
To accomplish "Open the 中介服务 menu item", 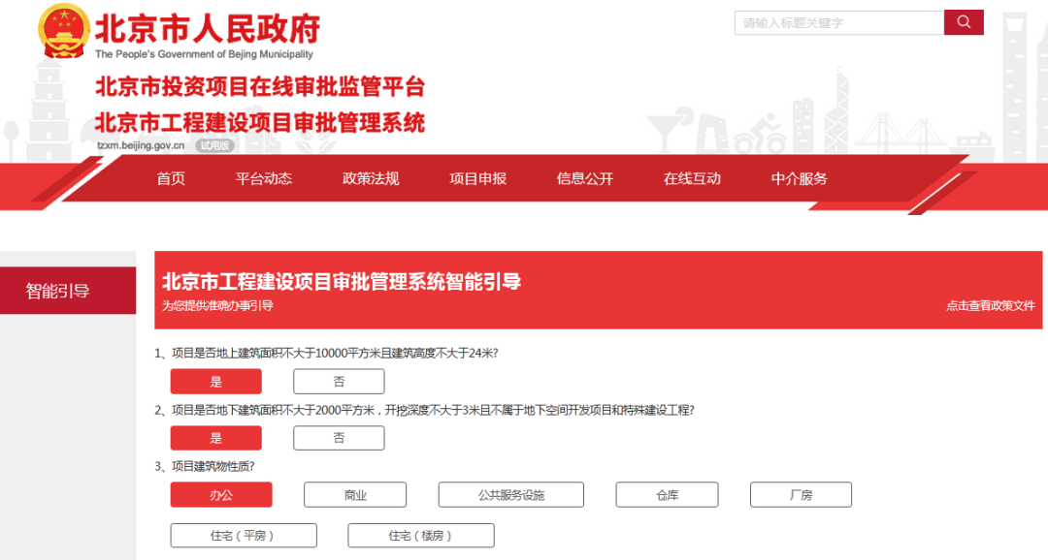I will pyautogui.click(x=800, y=178).
